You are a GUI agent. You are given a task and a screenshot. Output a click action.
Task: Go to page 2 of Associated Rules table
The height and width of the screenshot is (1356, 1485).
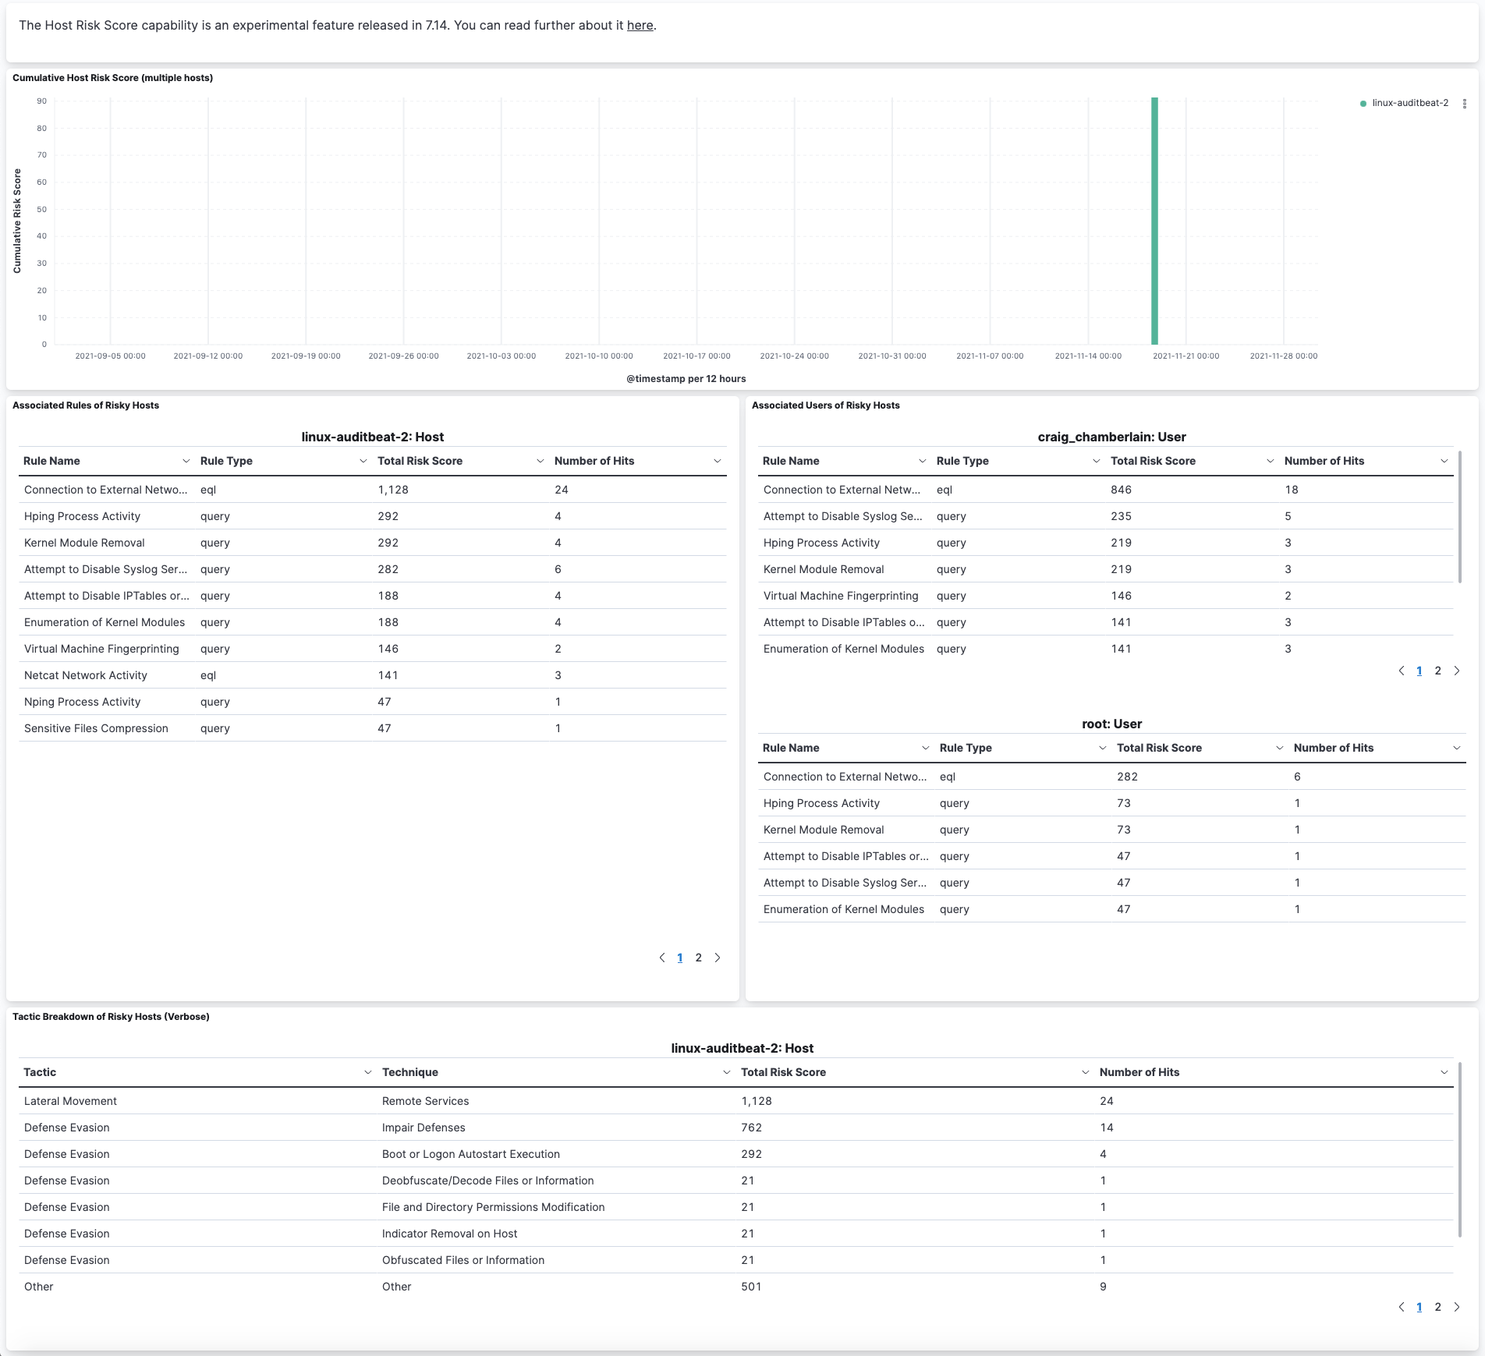click(x=698, y=957)
